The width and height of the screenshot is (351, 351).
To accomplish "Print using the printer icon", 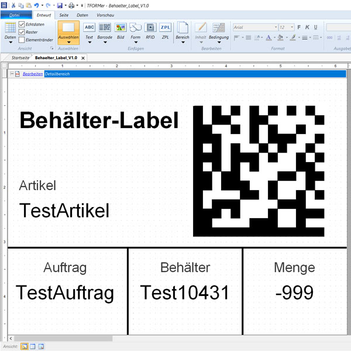I will click(x=71, y=5).
